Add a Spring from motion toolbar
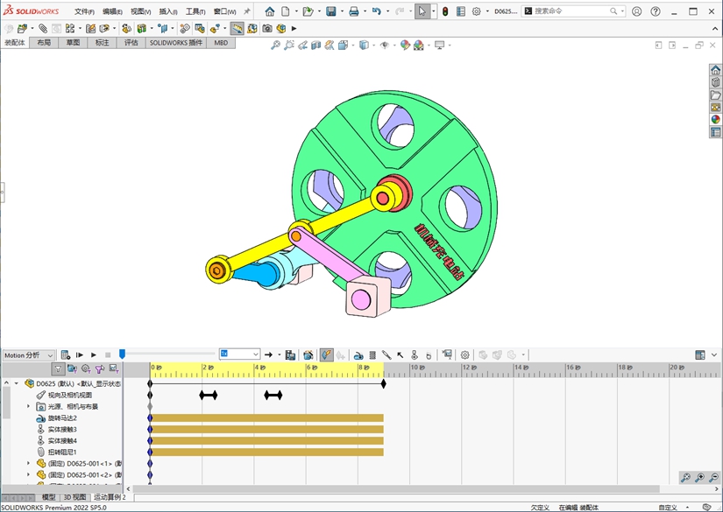The width and height of the screenshot is (723, 512). (372, 355)
